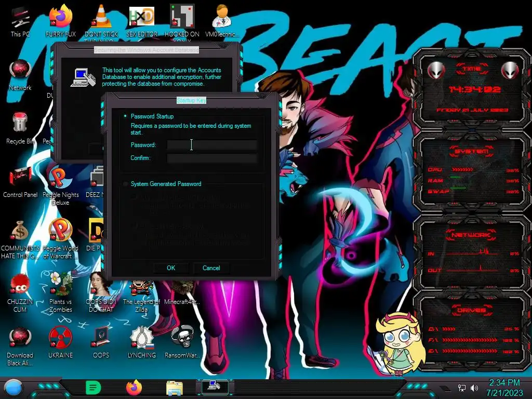Confirm Startup Key dialog with OK

point(171,268)
